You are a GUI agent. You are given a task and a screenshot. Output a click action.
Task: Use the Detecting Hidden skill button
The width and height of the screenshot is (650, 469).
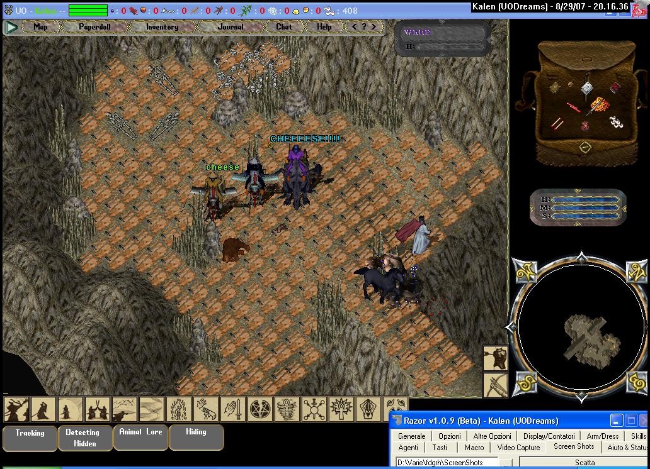pos(85,438)
